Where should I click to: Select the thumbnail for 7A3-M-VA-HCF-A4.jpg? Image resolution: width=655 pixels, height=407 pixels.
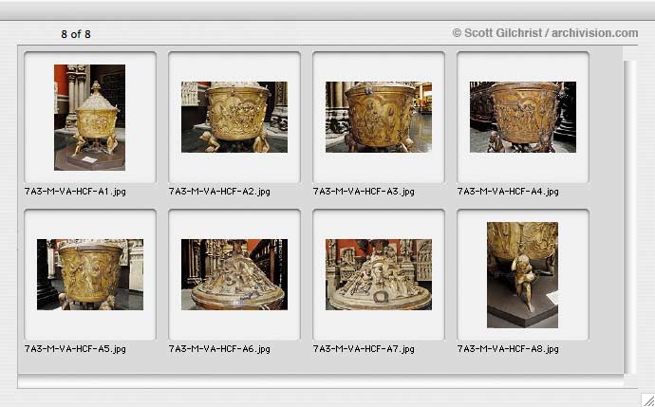[523, 117]
